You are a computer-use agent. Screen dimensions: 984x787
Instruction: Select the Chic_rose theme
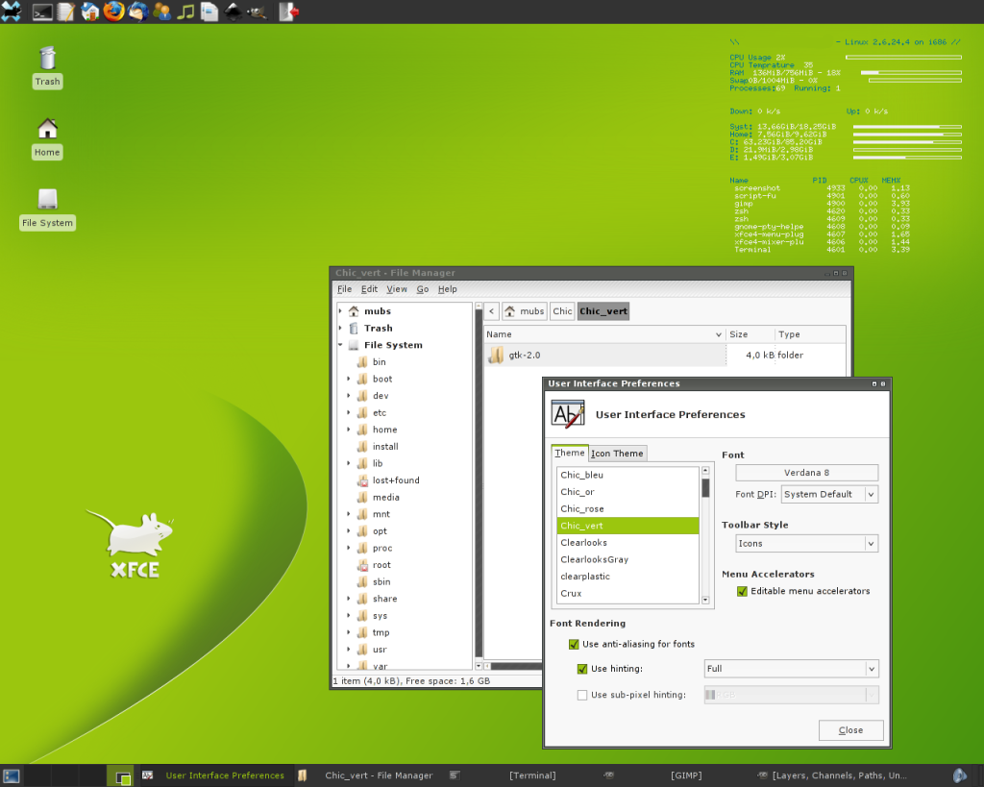(x=627, y=509)
